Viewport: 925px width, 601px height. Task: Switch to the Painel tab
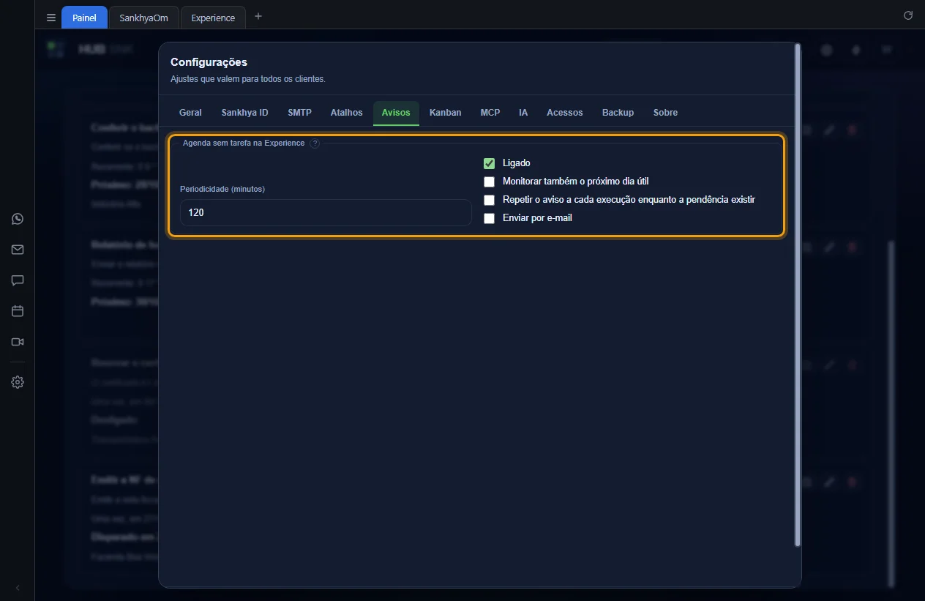[84, 18]
